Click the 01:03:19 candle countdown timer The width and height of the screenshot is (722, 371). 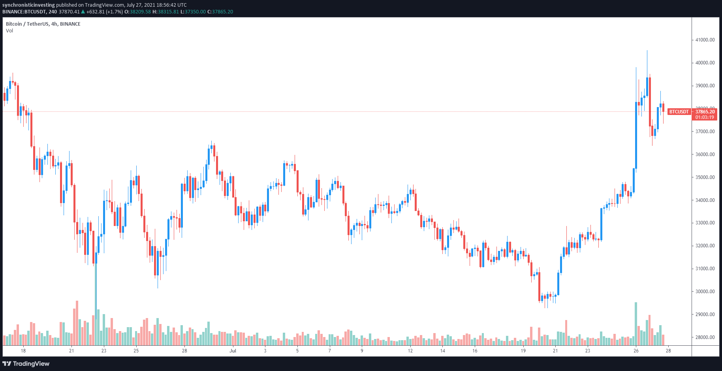(x=705, y=117)
